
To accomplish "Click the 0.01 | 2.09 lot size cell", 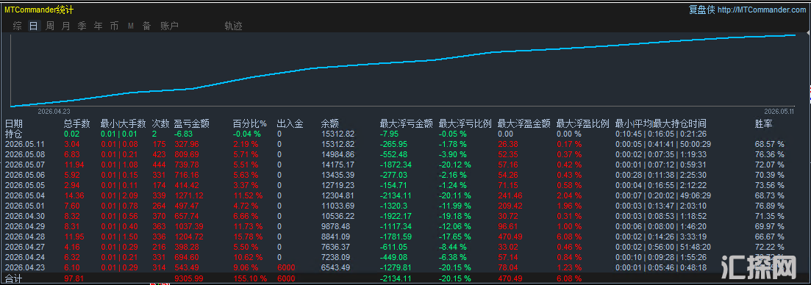I will click(119, 195).
